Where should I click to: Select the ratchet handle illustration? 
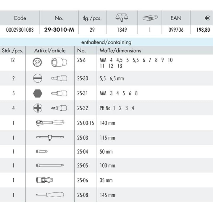[49, 122]
